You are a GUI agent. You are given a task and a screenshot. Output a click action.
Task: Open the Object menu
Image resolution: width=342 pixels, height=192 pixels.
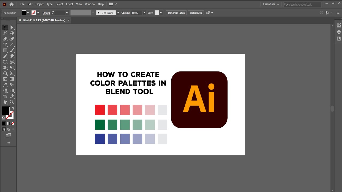click(x=40, y=4)
